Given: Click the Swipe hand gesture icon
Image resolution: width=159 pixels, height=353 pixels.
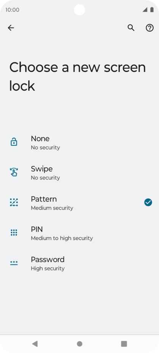Looking at the screenshot, I should tap(14, 172).
